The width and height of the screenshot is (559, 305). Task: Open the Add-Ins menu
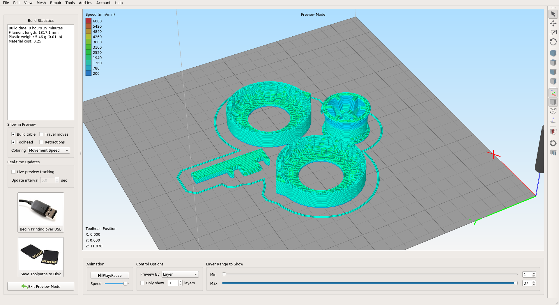tap(86, 3)
